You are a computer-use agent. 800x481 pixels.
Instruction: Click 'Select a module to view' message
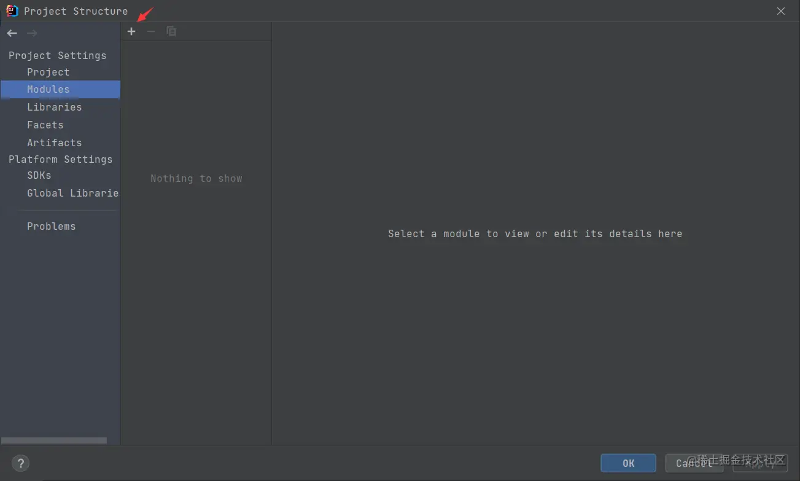click(x=535, y=233)
